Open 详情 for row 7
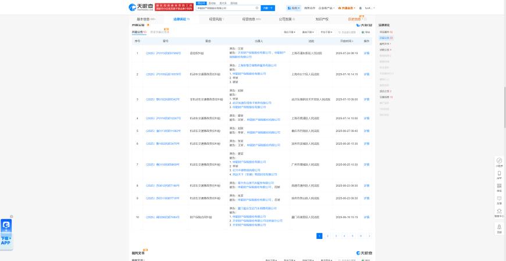The image size is (506, 261). pos(366,165)
